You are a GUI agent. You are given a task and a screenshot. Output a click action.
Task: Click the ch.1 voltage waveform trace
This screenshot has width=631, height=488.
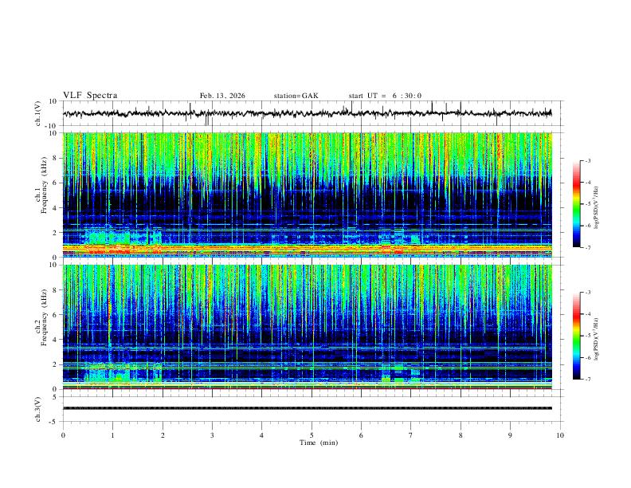(307, 113)
